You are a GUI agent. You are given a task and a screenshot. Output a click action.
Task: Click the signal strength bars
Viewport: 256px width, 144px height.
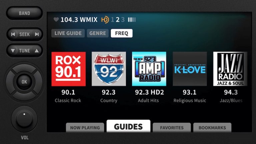132,20
